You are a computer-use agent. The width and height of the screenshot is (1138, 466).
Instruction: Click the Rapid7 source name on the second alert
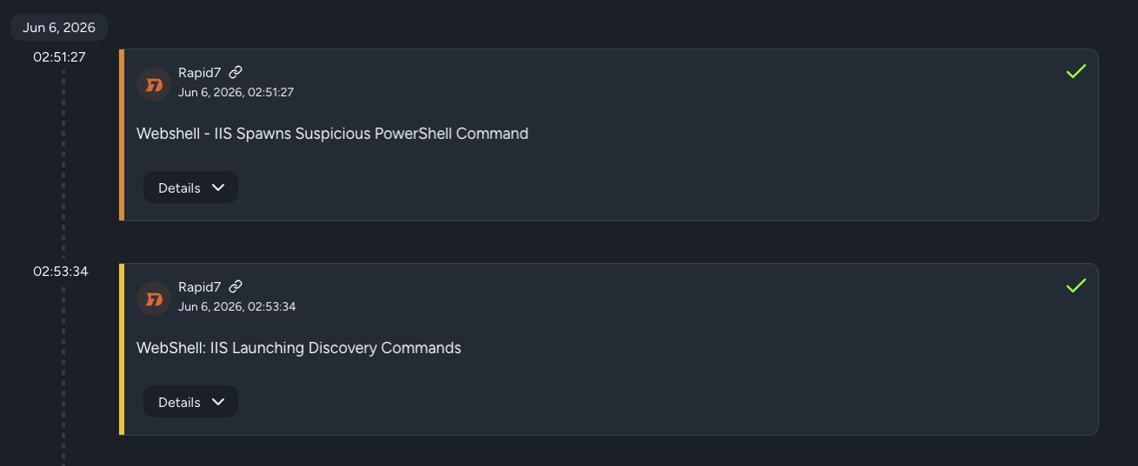pos(200,287)
